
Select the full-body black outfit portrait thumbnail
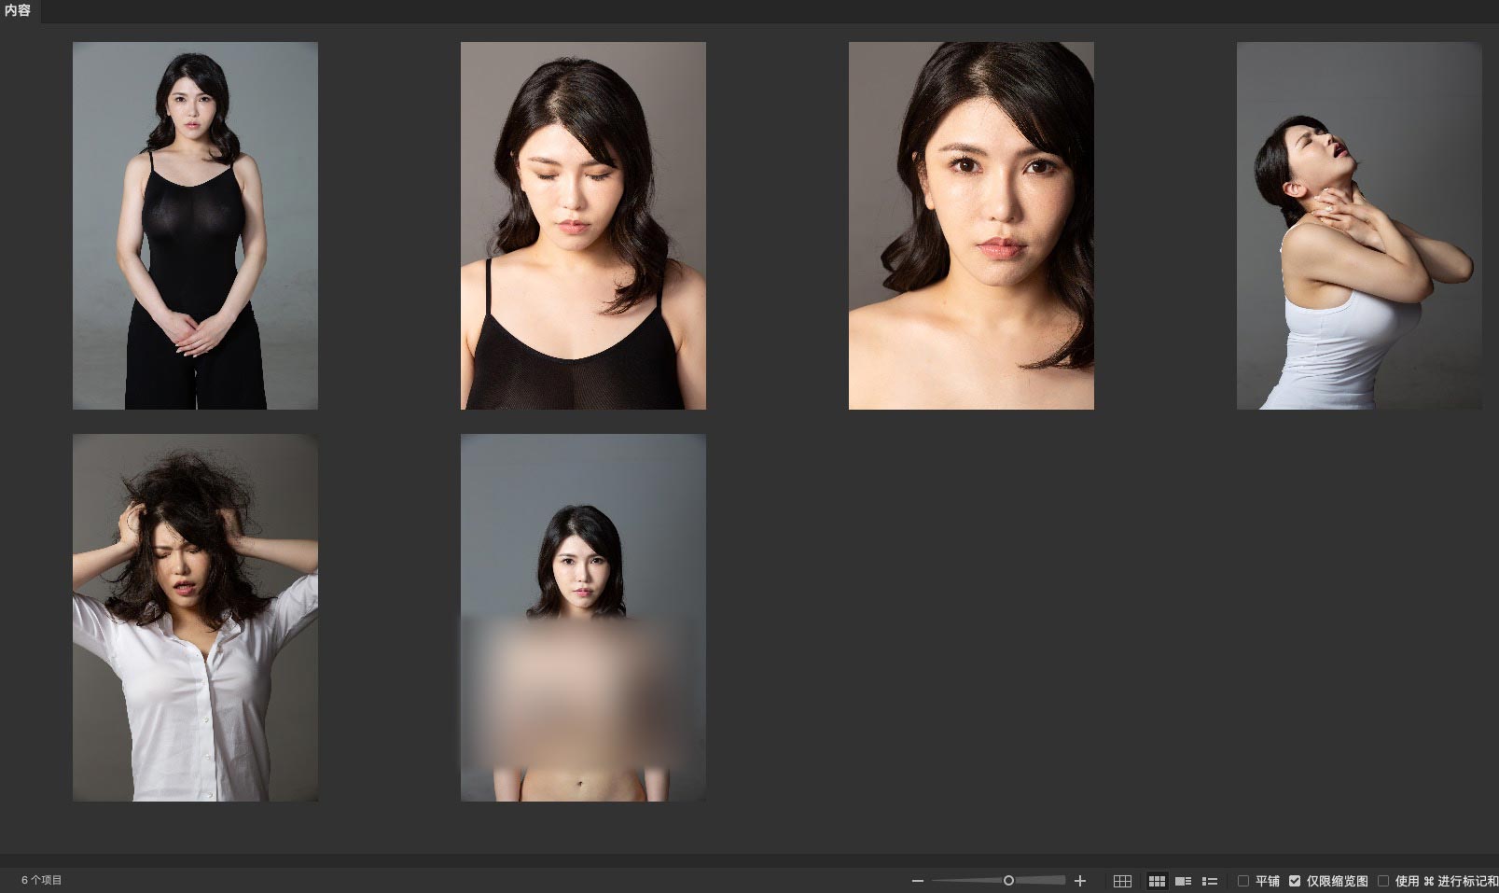(x=195, y=225)
